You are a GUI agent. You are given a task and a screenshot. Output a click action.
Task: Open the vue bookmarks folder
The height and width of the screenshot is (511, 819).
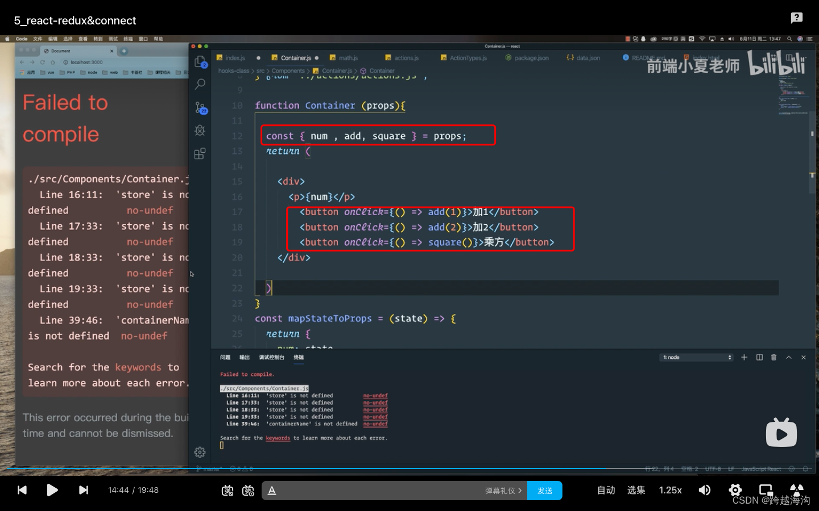48,73
